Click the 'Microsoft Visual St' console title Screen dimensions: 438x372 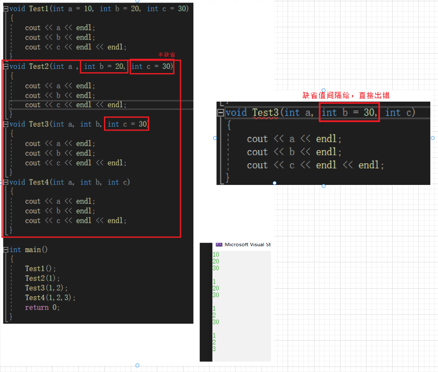click(x=248, y=244)
